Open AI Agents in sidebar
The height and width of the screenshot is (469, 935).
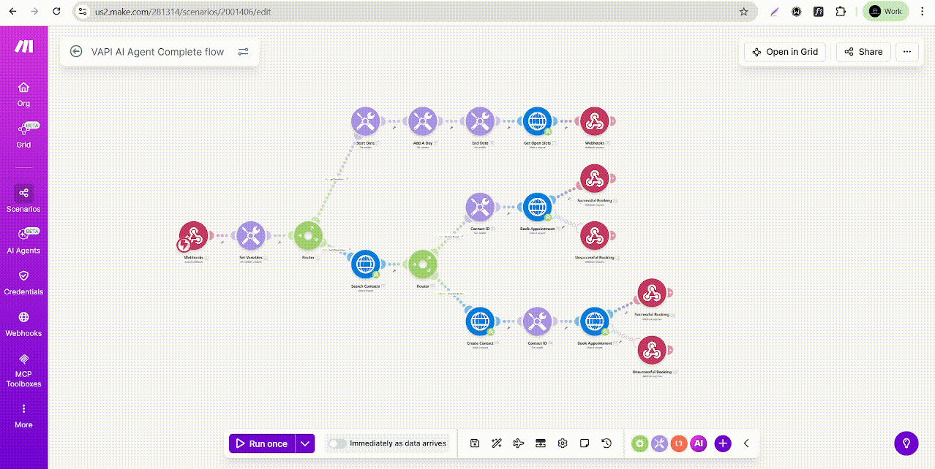pos(23,241)
